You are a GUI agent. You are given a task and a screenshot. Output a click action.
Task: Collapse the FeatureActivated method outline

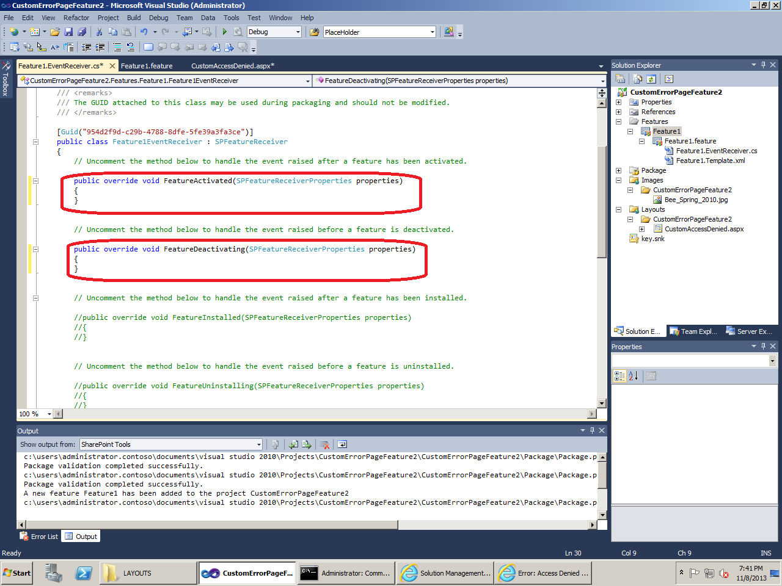click(x=35, y=181)
